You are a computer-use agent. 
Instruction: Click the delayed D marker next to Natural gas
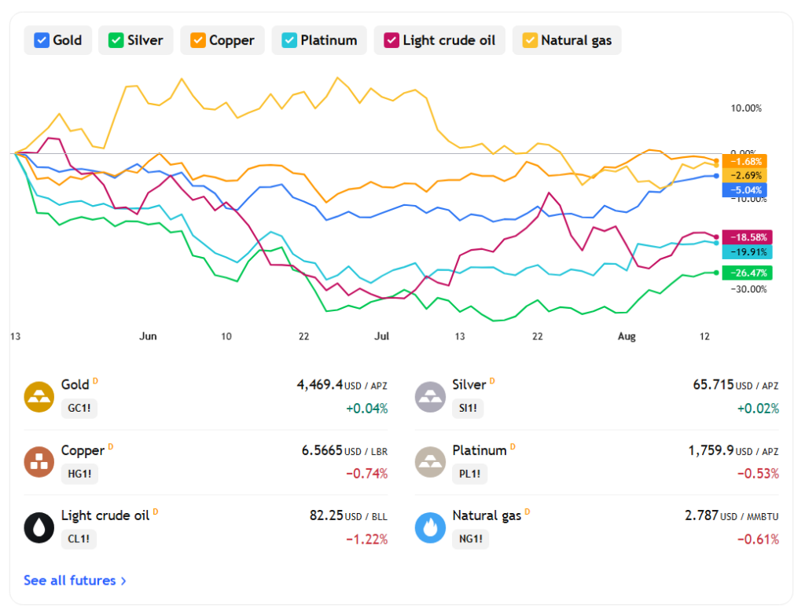[527, 511]
